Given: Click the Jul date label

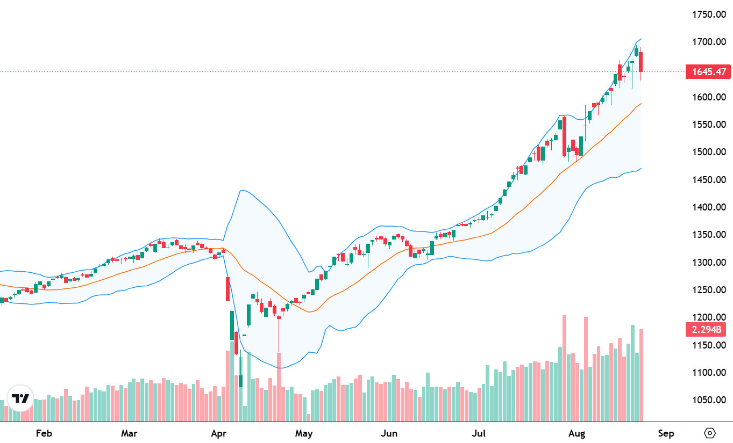Looking at the screenshot, I should tap(478, 433).
